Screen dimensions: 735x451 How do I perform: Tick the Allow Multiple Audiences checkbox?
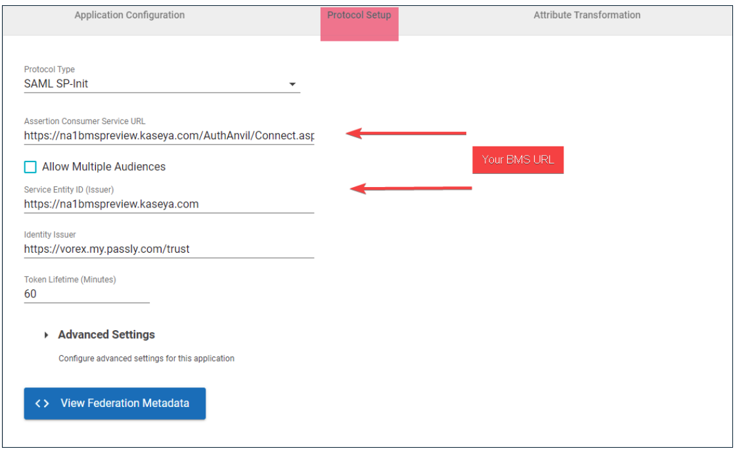30,167
